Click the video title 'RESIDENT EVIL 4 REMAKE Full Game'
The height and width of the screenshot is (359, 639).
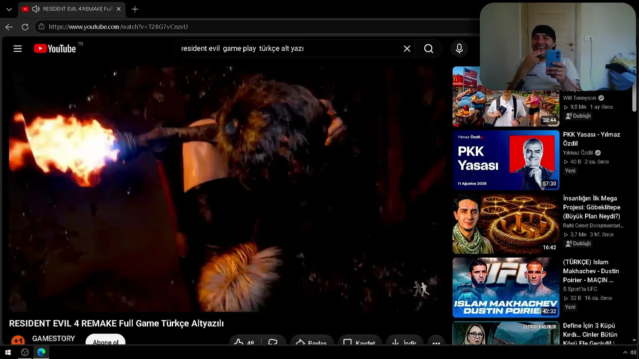pyautogui.click(x=116, y=324)
